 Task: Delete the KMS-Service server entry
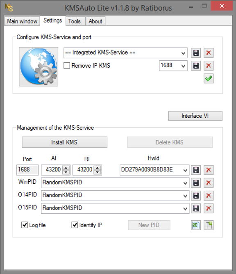[209, 53]
